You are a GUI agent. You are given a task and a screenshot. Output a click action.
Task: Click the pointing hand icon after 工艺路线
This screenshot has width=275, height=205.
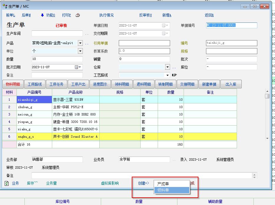pos(174,75)
